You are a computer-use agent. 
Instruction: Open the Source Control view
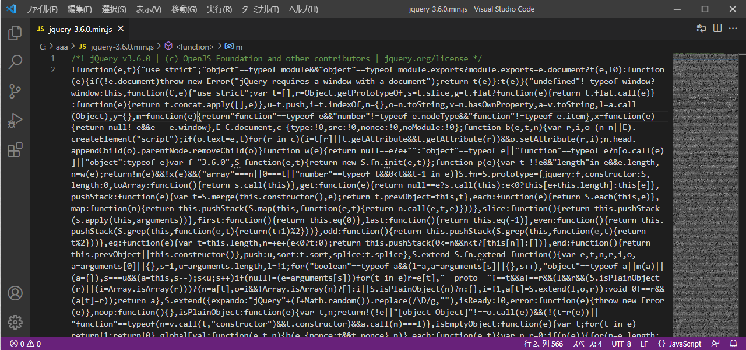[15, 90]
